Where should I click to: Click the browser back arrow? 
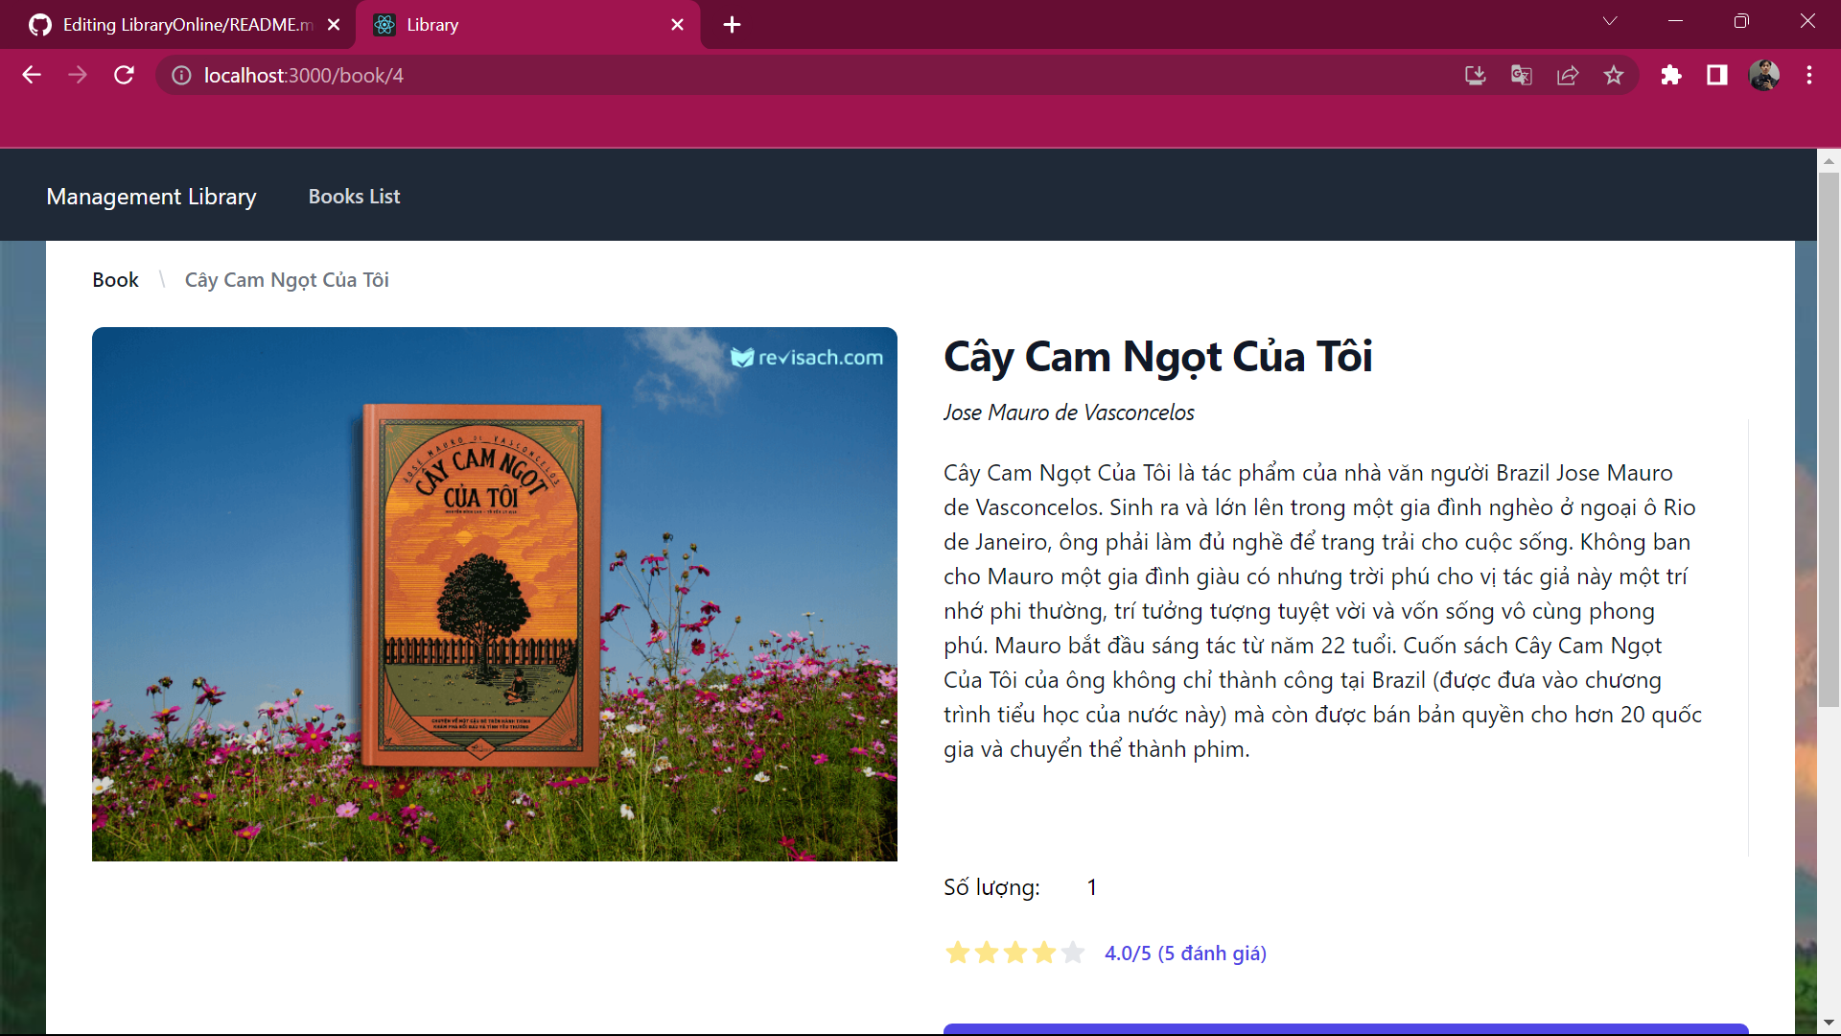(x=32, y=75)
